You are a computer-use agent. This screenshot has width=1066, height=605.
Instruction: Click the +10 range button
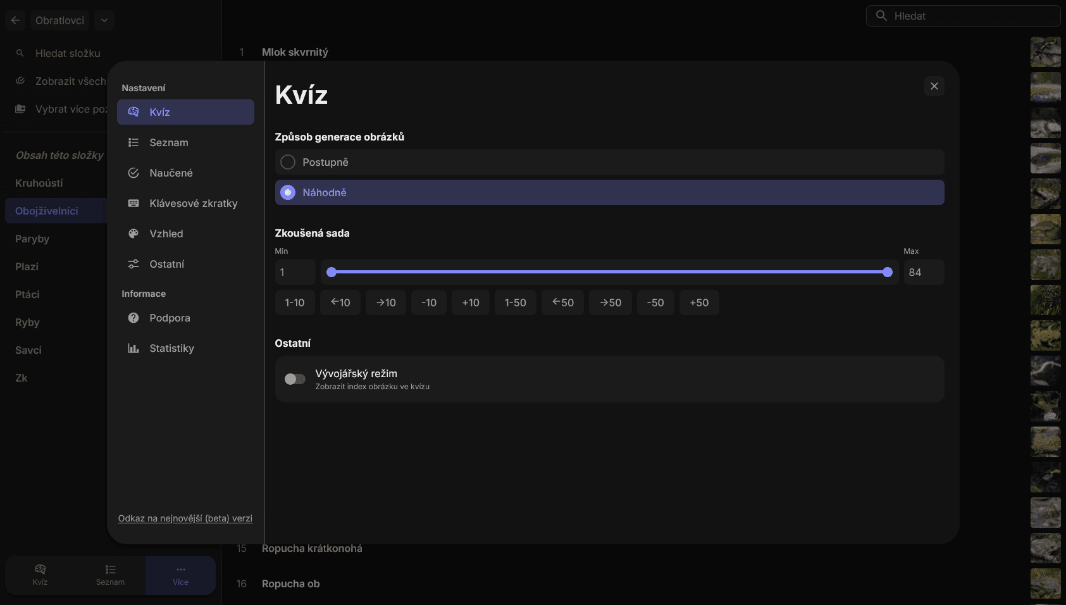click(x=471, y=302)
